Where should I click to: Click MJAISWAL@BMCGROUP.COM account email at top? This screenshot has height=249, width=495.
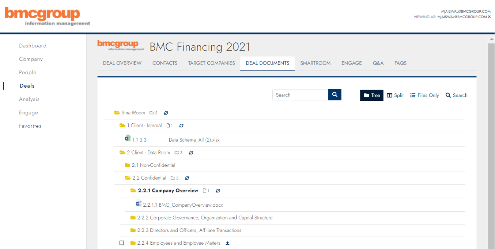click(x=466, y=12)
